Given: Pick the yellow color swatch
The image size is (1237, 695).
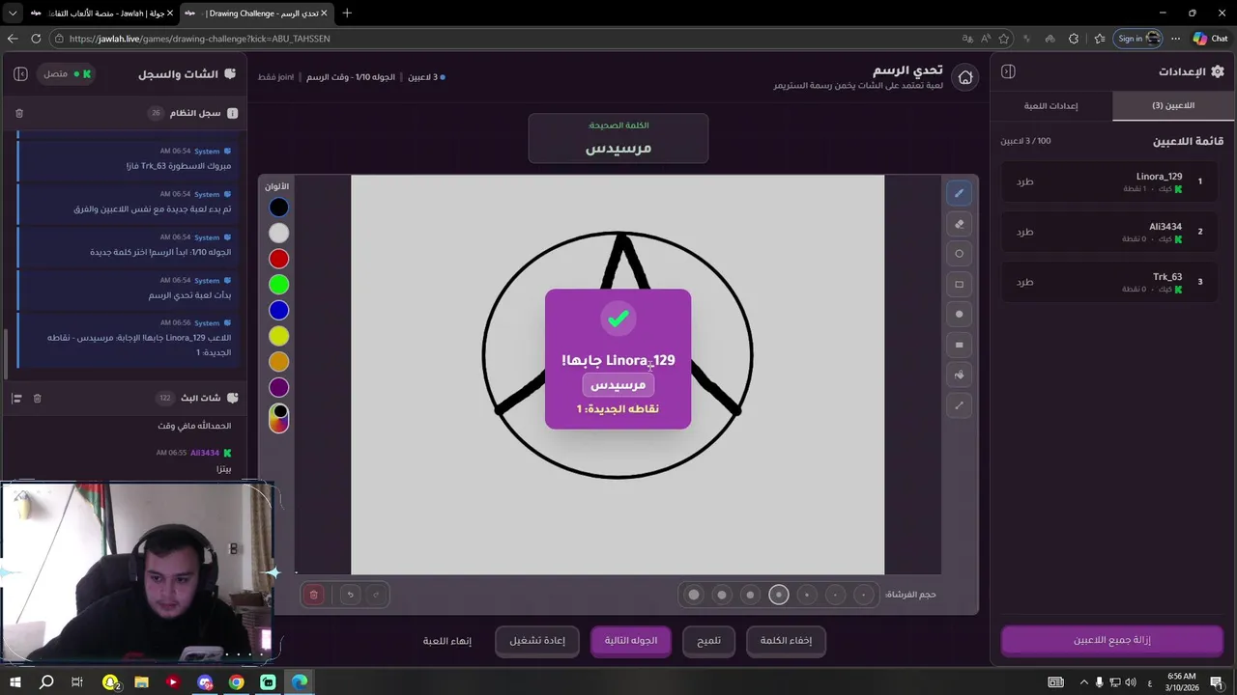Looking at the screenshot, I should pyautogui.click(x=278, y=336).
